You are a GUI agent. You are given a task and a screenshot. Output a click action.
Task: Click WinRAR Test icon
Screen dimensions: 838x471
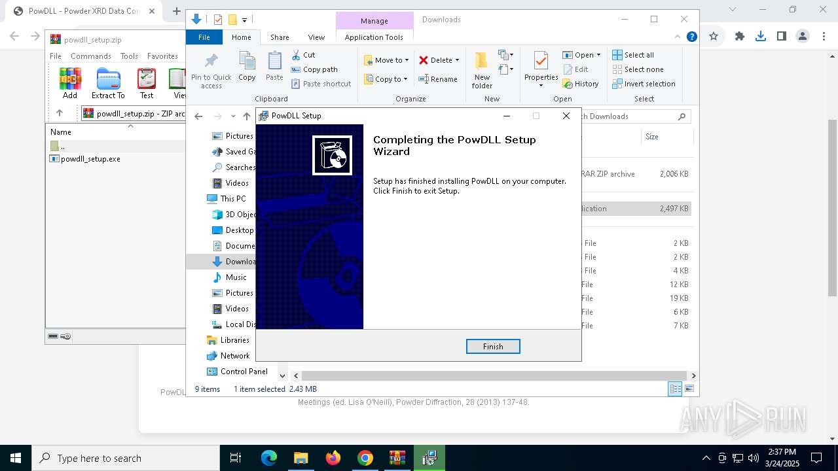point(147,83)
